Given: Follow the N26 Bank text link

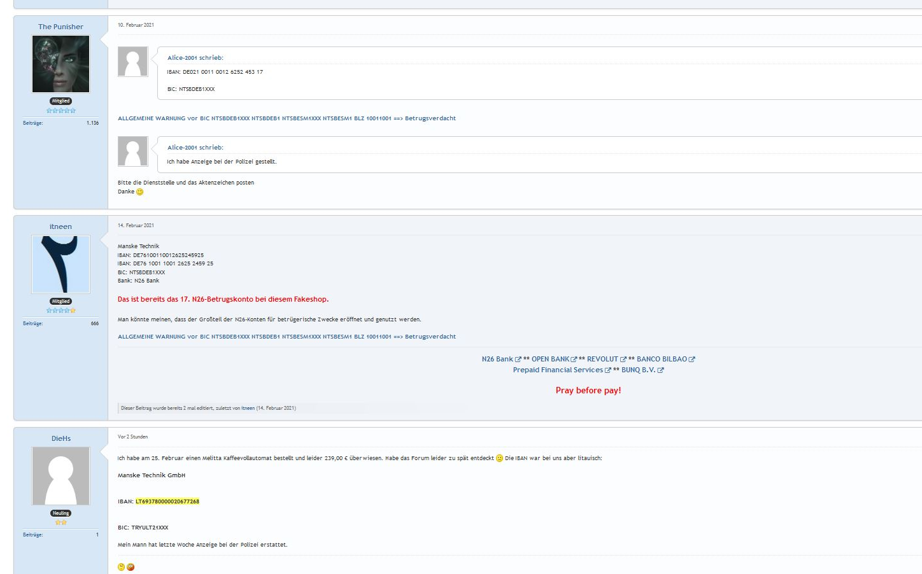Looking at the screenshot, I should [x=497, y=359].
